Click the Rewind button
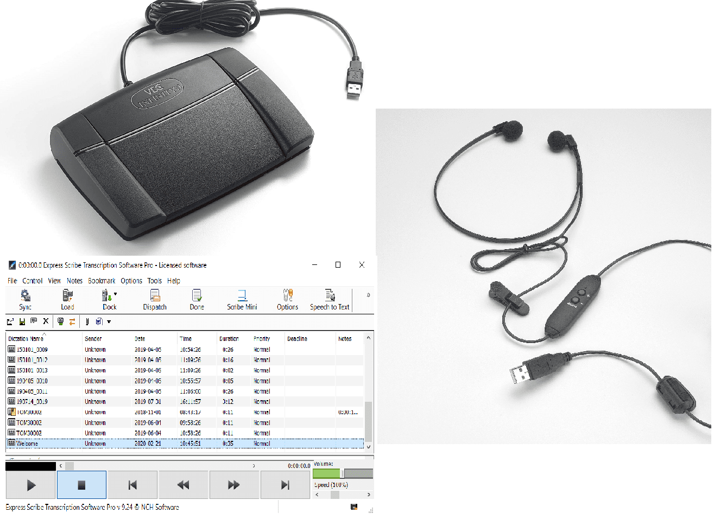 [183, 485]
